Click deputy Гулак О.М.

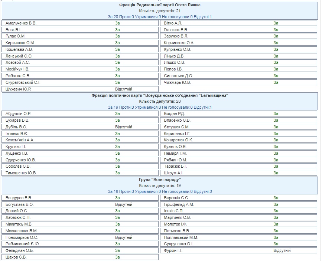(x=15, y=36)
